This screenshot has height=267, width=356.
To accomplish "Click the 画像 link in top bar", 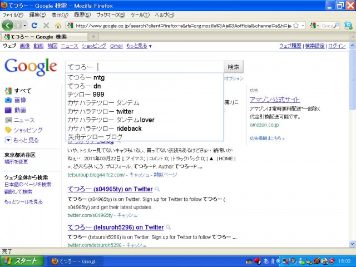I will coord(24,46).
